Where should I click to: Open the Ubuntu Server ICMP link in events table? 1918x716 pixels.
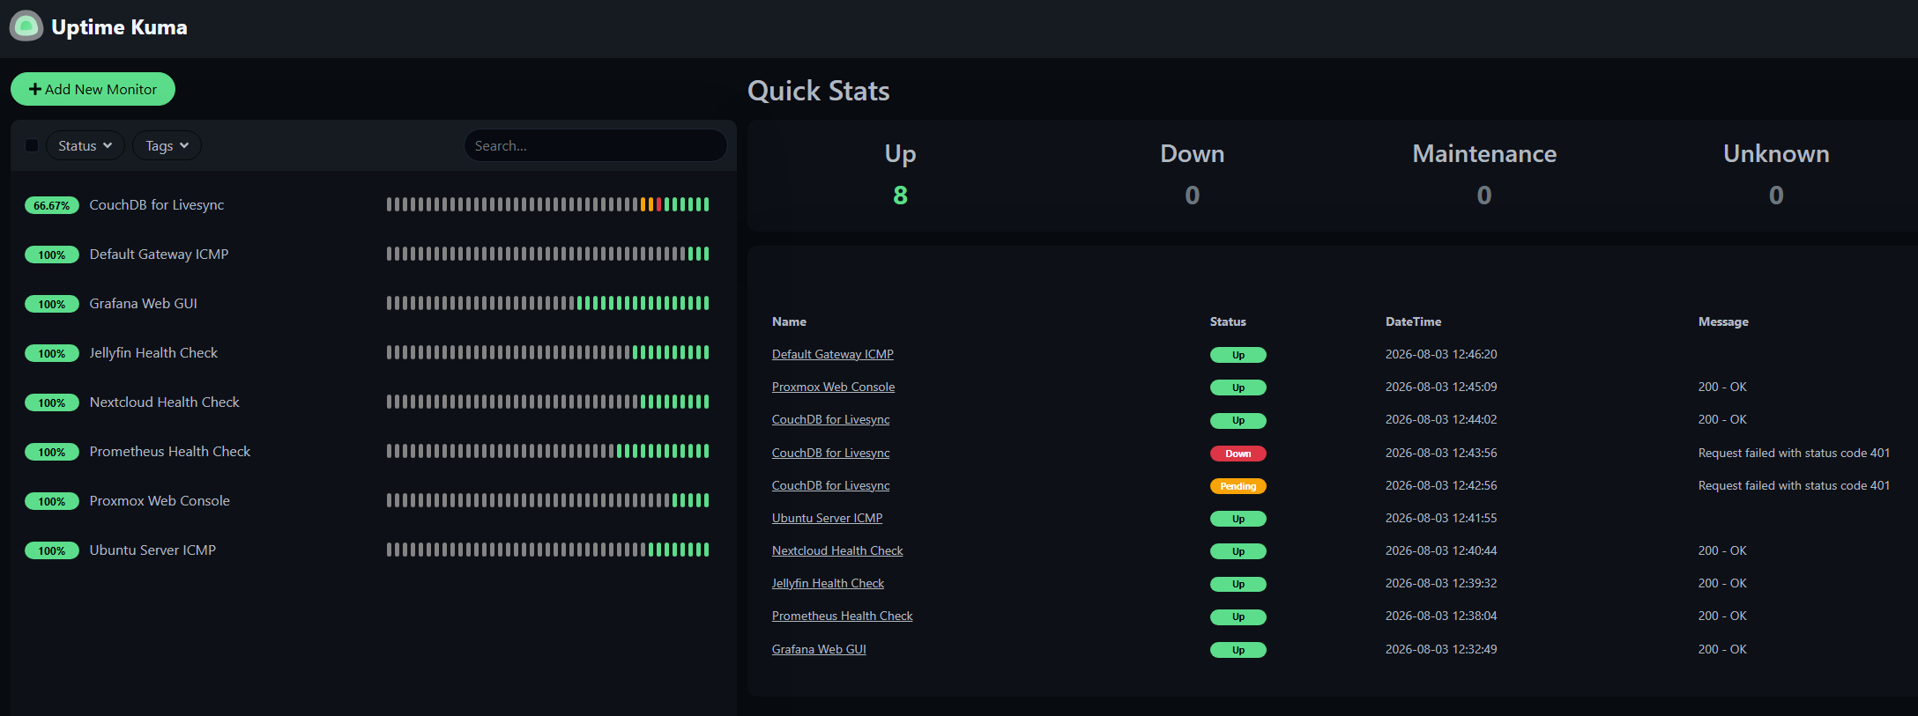(x=827, y=518)
